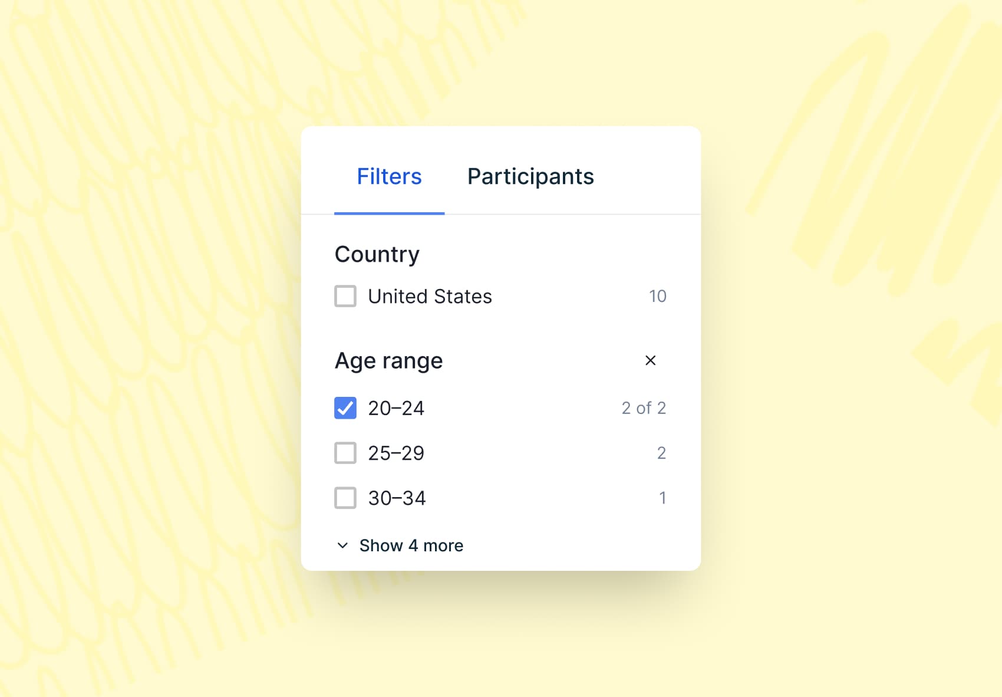Click the United States count of 10
Viewport: 1002px width, 697px height.
click(x=657, y=296)
